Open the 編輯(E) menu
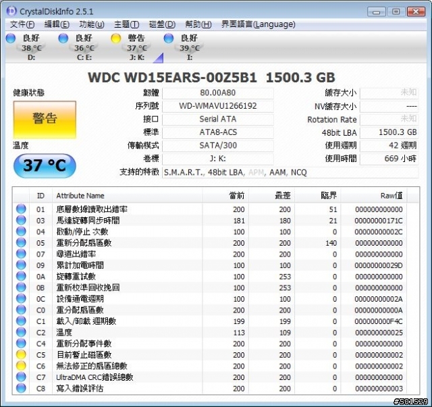The height and width of the screenshot is (407, 432). [x=57, y=24]
